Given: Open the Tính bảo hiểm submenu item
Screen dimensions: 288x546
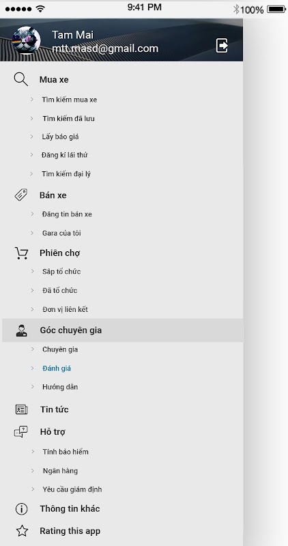Looking at the screenshot, I should pos(66,452).
